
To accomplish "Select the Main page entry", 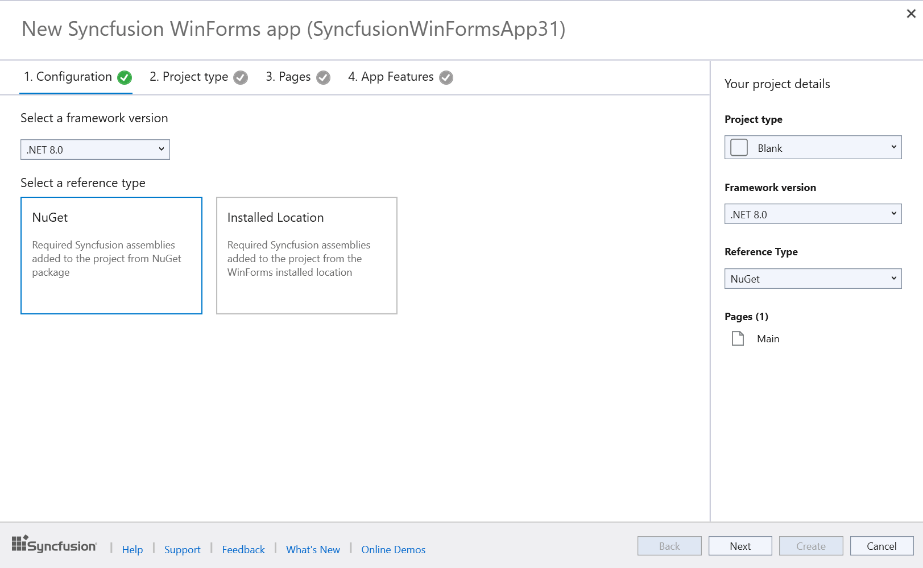I will tap(768, 339).
